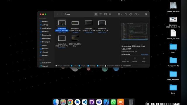Select the lappy_wallpaper folder on the desktop
Screen dimensions: 187x105
click(x=173, y=74)
